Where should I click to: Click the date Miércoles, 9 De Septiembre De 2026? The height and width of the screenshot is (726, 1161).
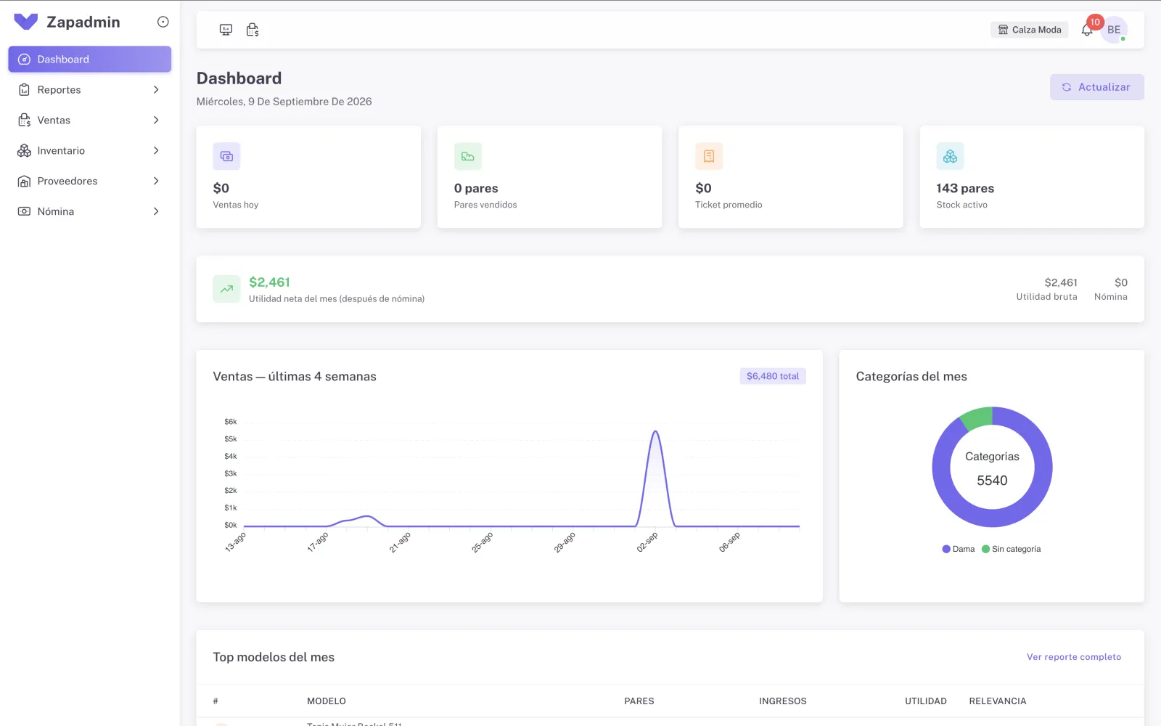[284, 102]
